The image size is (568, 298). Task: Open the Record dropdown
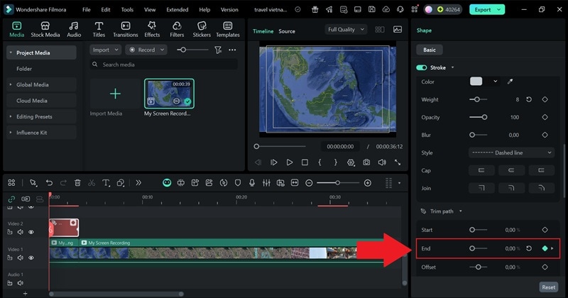click(146, 50)
